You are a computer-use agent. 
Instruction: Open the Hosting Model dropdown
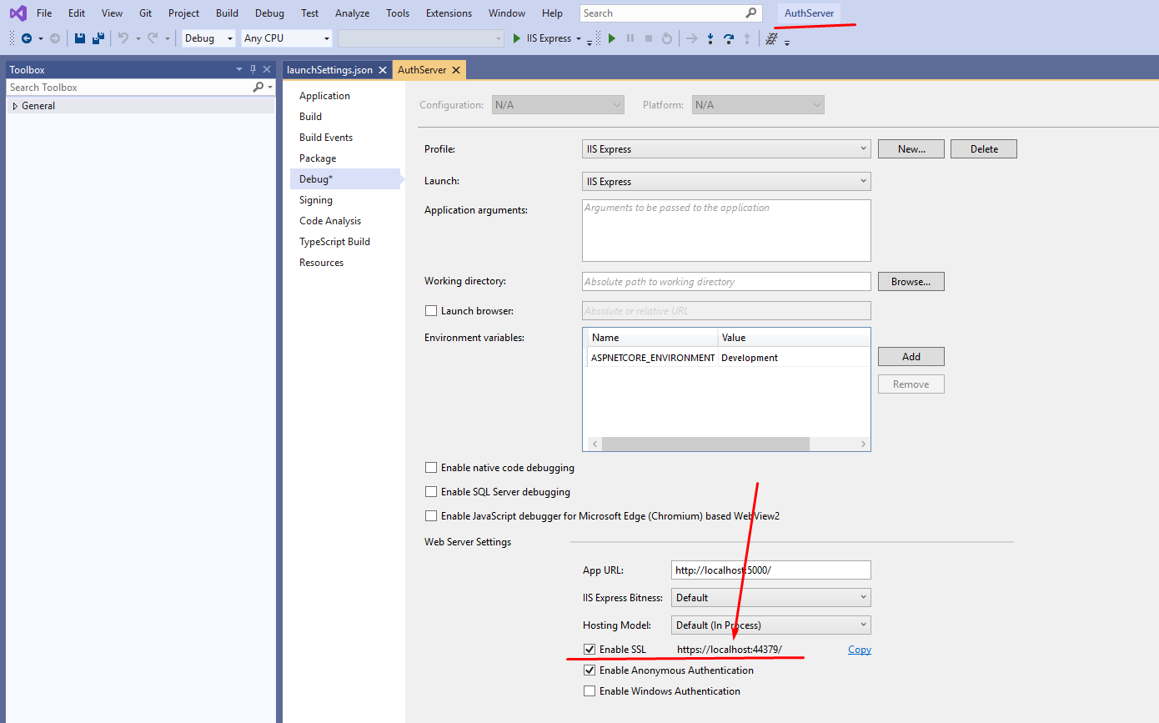pyautogui.click(x=770, y=625)
